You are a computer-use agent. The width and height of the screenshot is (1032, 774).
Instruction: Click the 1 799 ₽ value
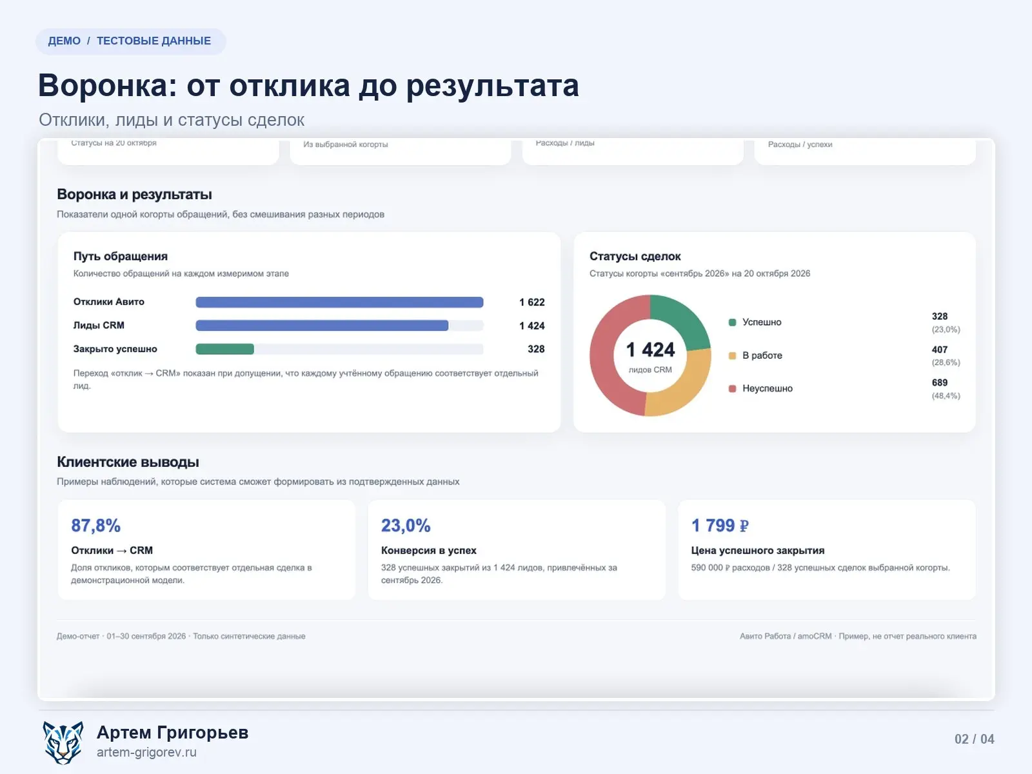click(x=720, y=526)
